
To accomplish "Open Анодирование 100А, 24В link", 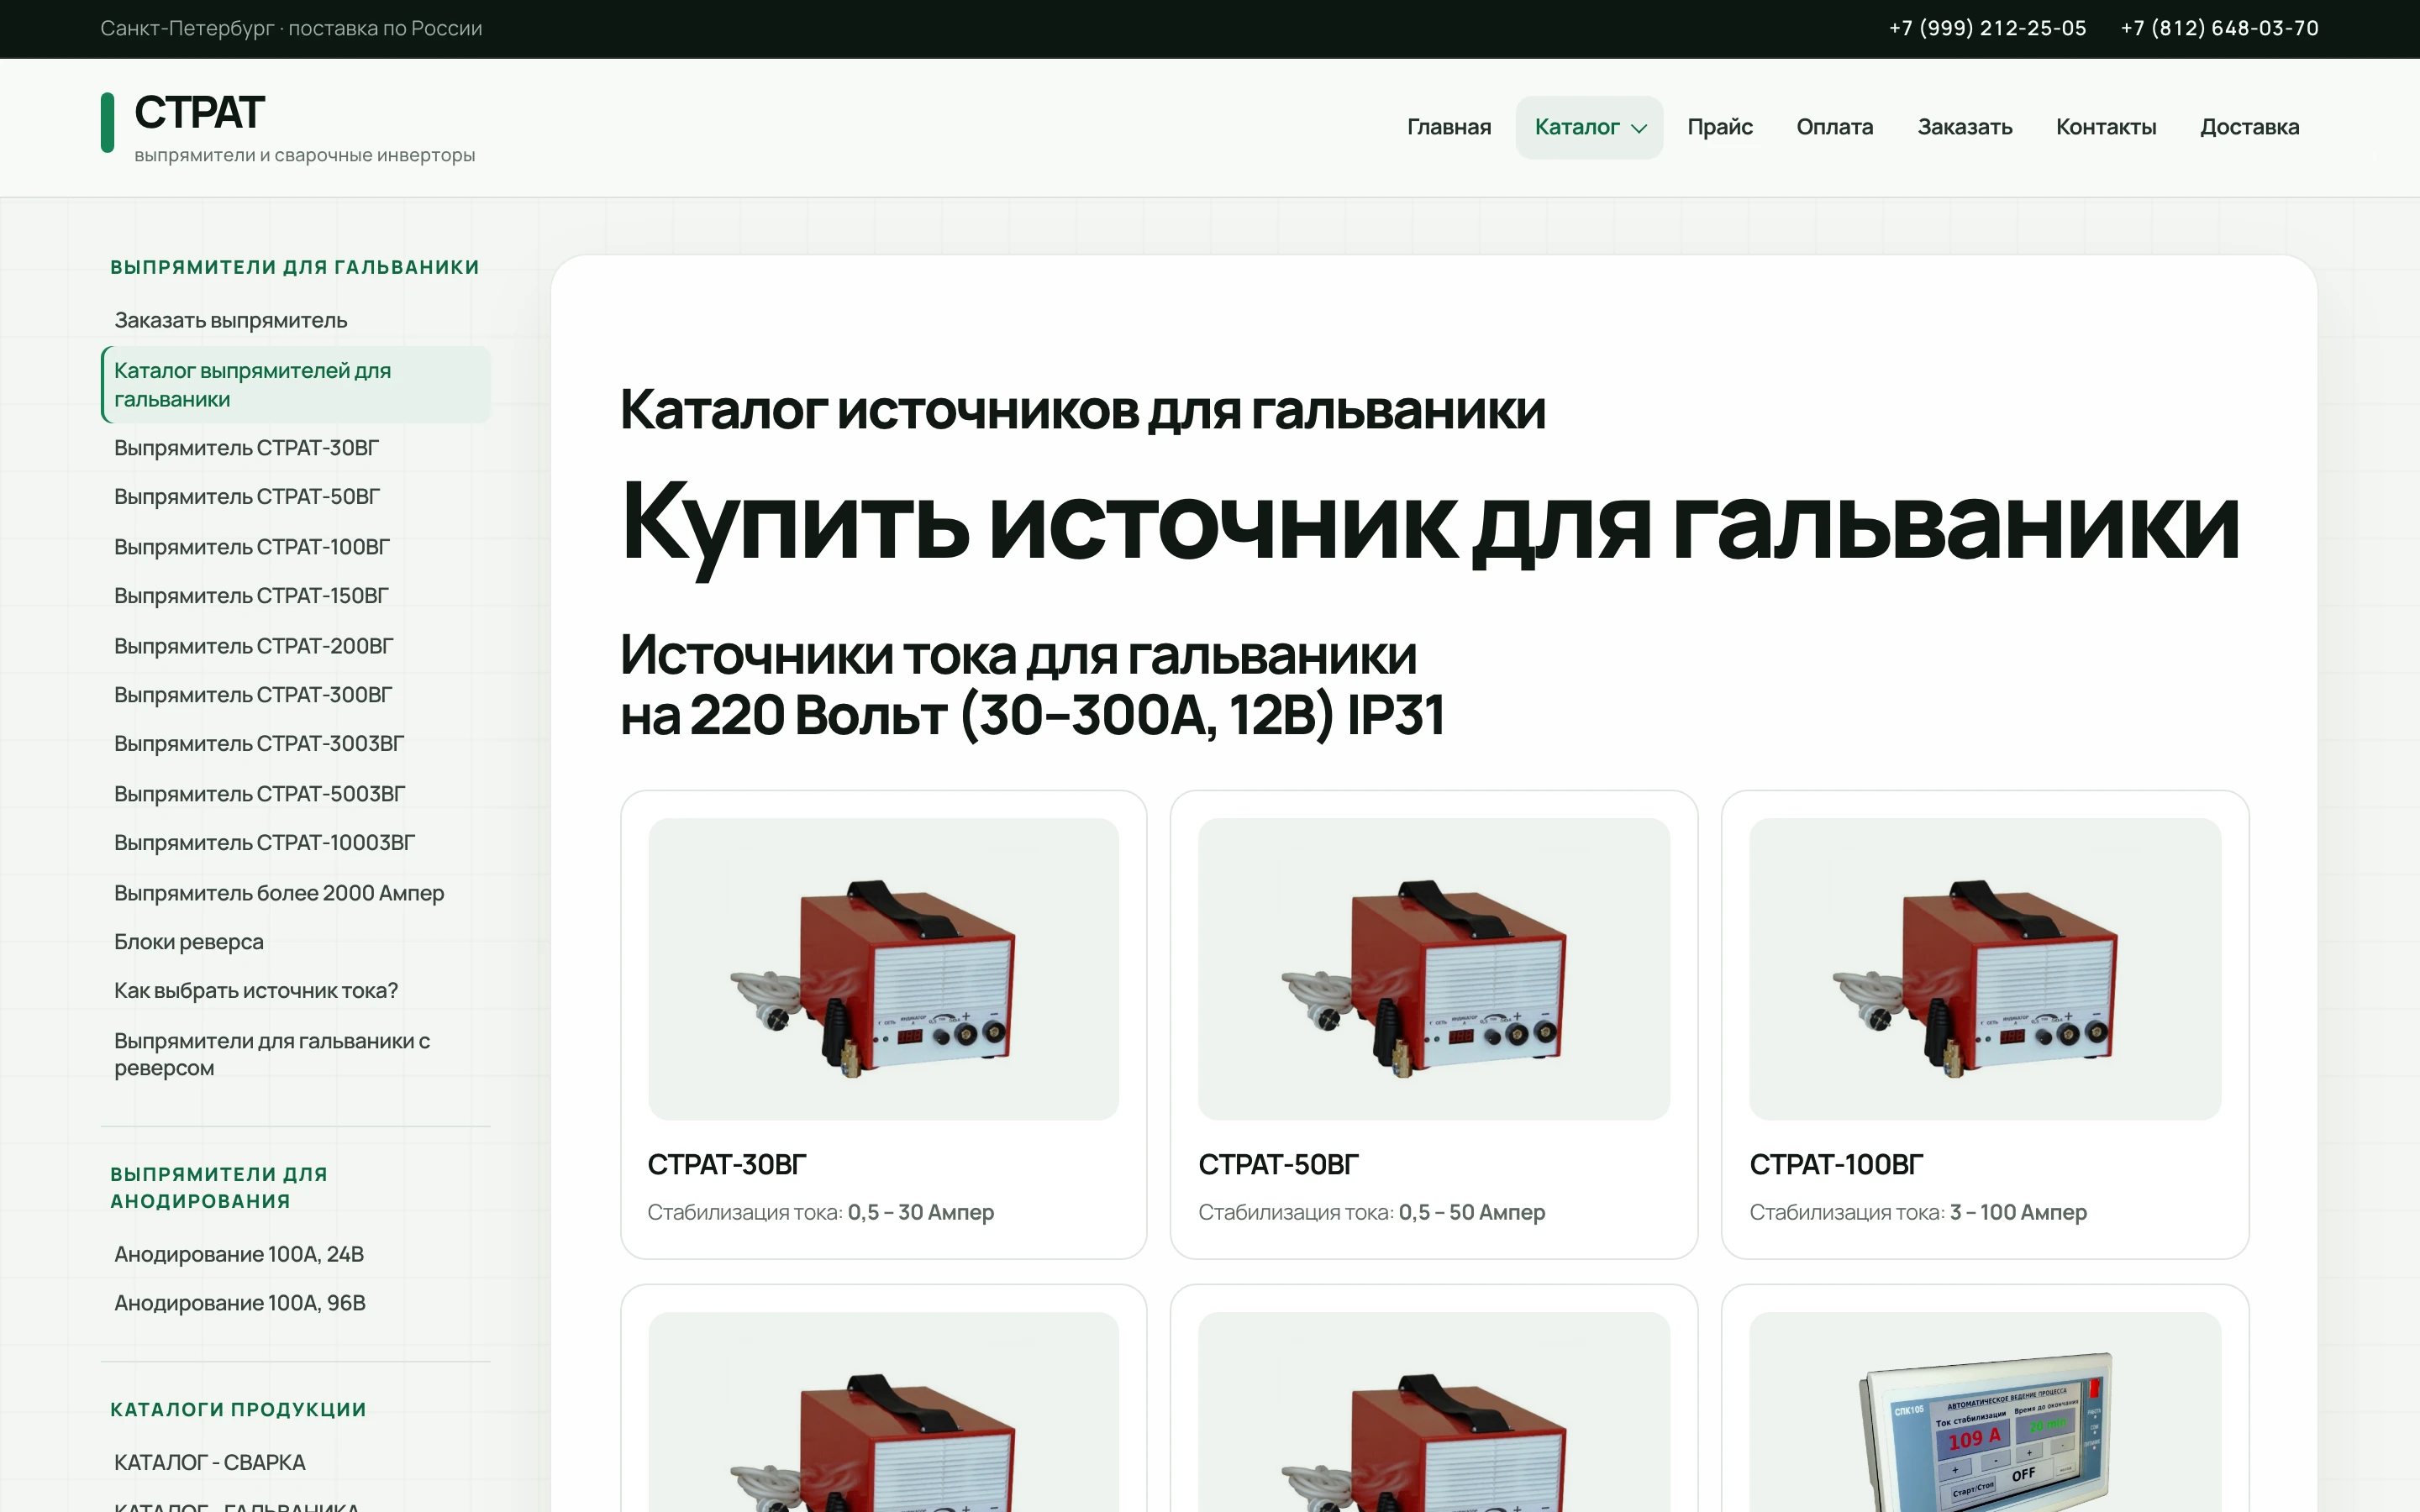I will click(296, 1254).
